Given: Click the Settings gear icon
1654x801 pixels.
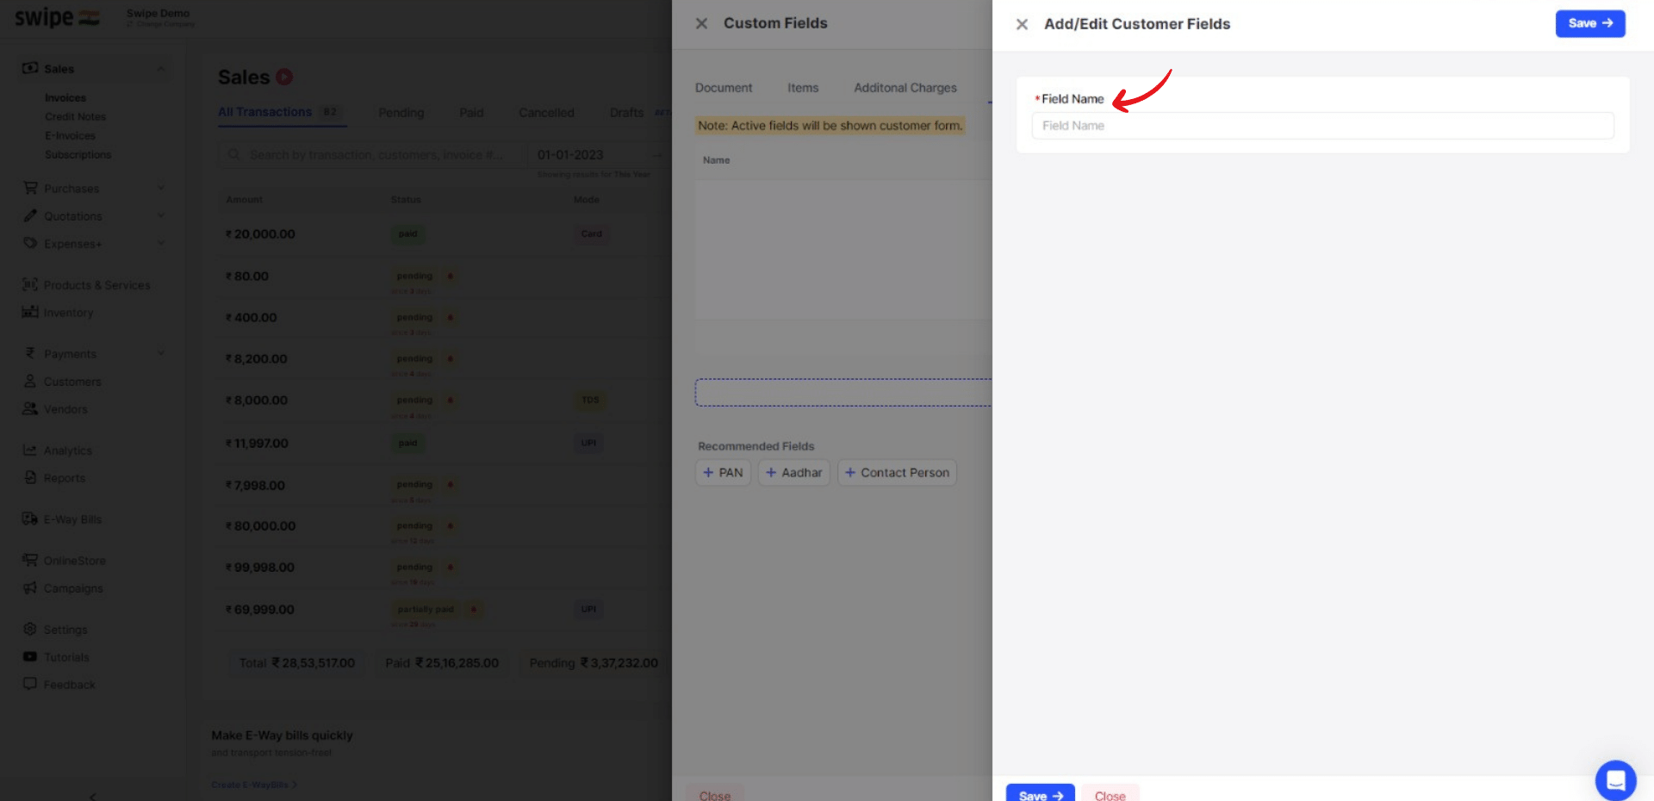Looking at the screenshot, I should pyautogui.click(x=30, y=629).
